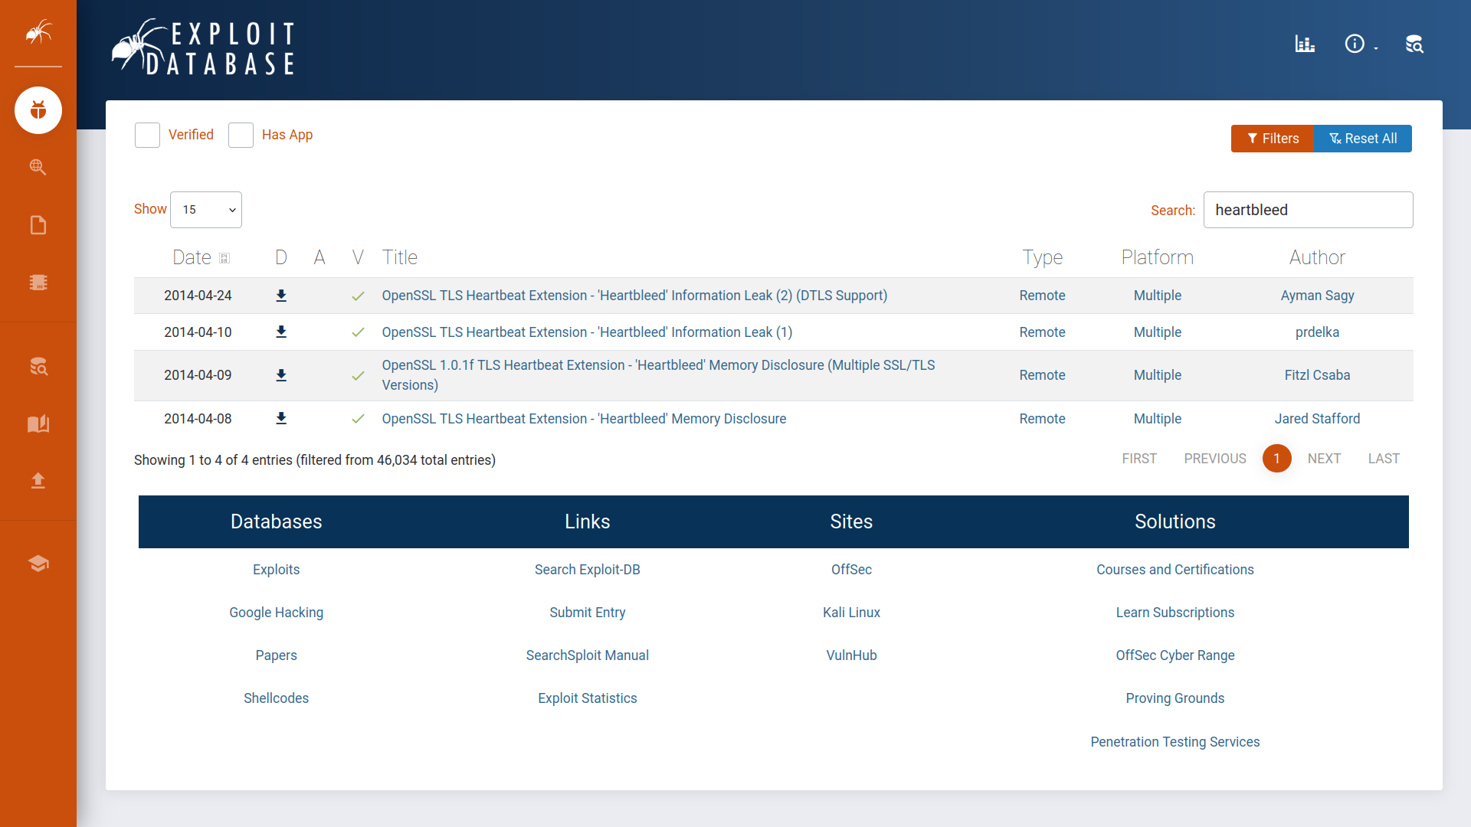Expand the Show entries dropdown
Screen dimensions: 1471x827
pos(206,210)
